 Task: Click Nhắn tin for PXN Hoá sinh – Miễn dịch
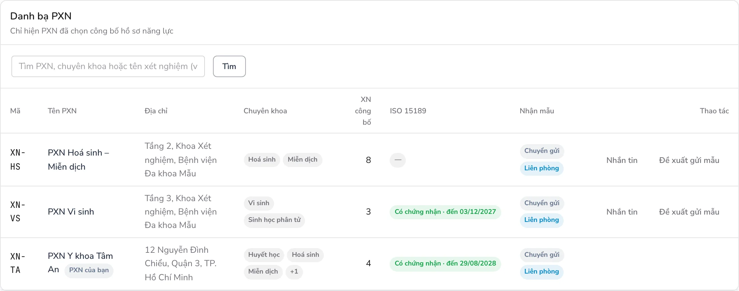[622, 160]
